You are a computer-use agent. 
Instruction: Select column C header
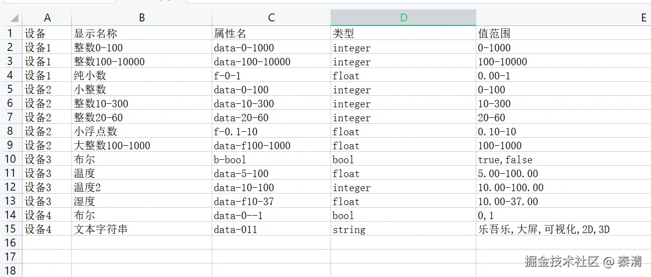271,18
